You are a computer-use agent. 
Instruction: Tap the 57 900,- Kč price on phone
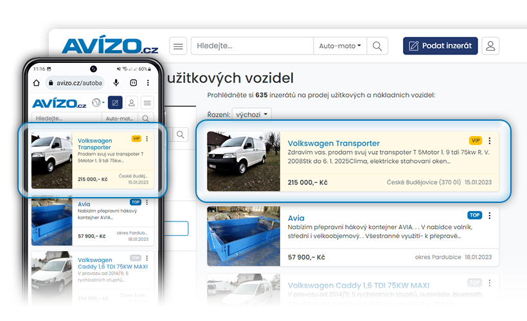92,236
